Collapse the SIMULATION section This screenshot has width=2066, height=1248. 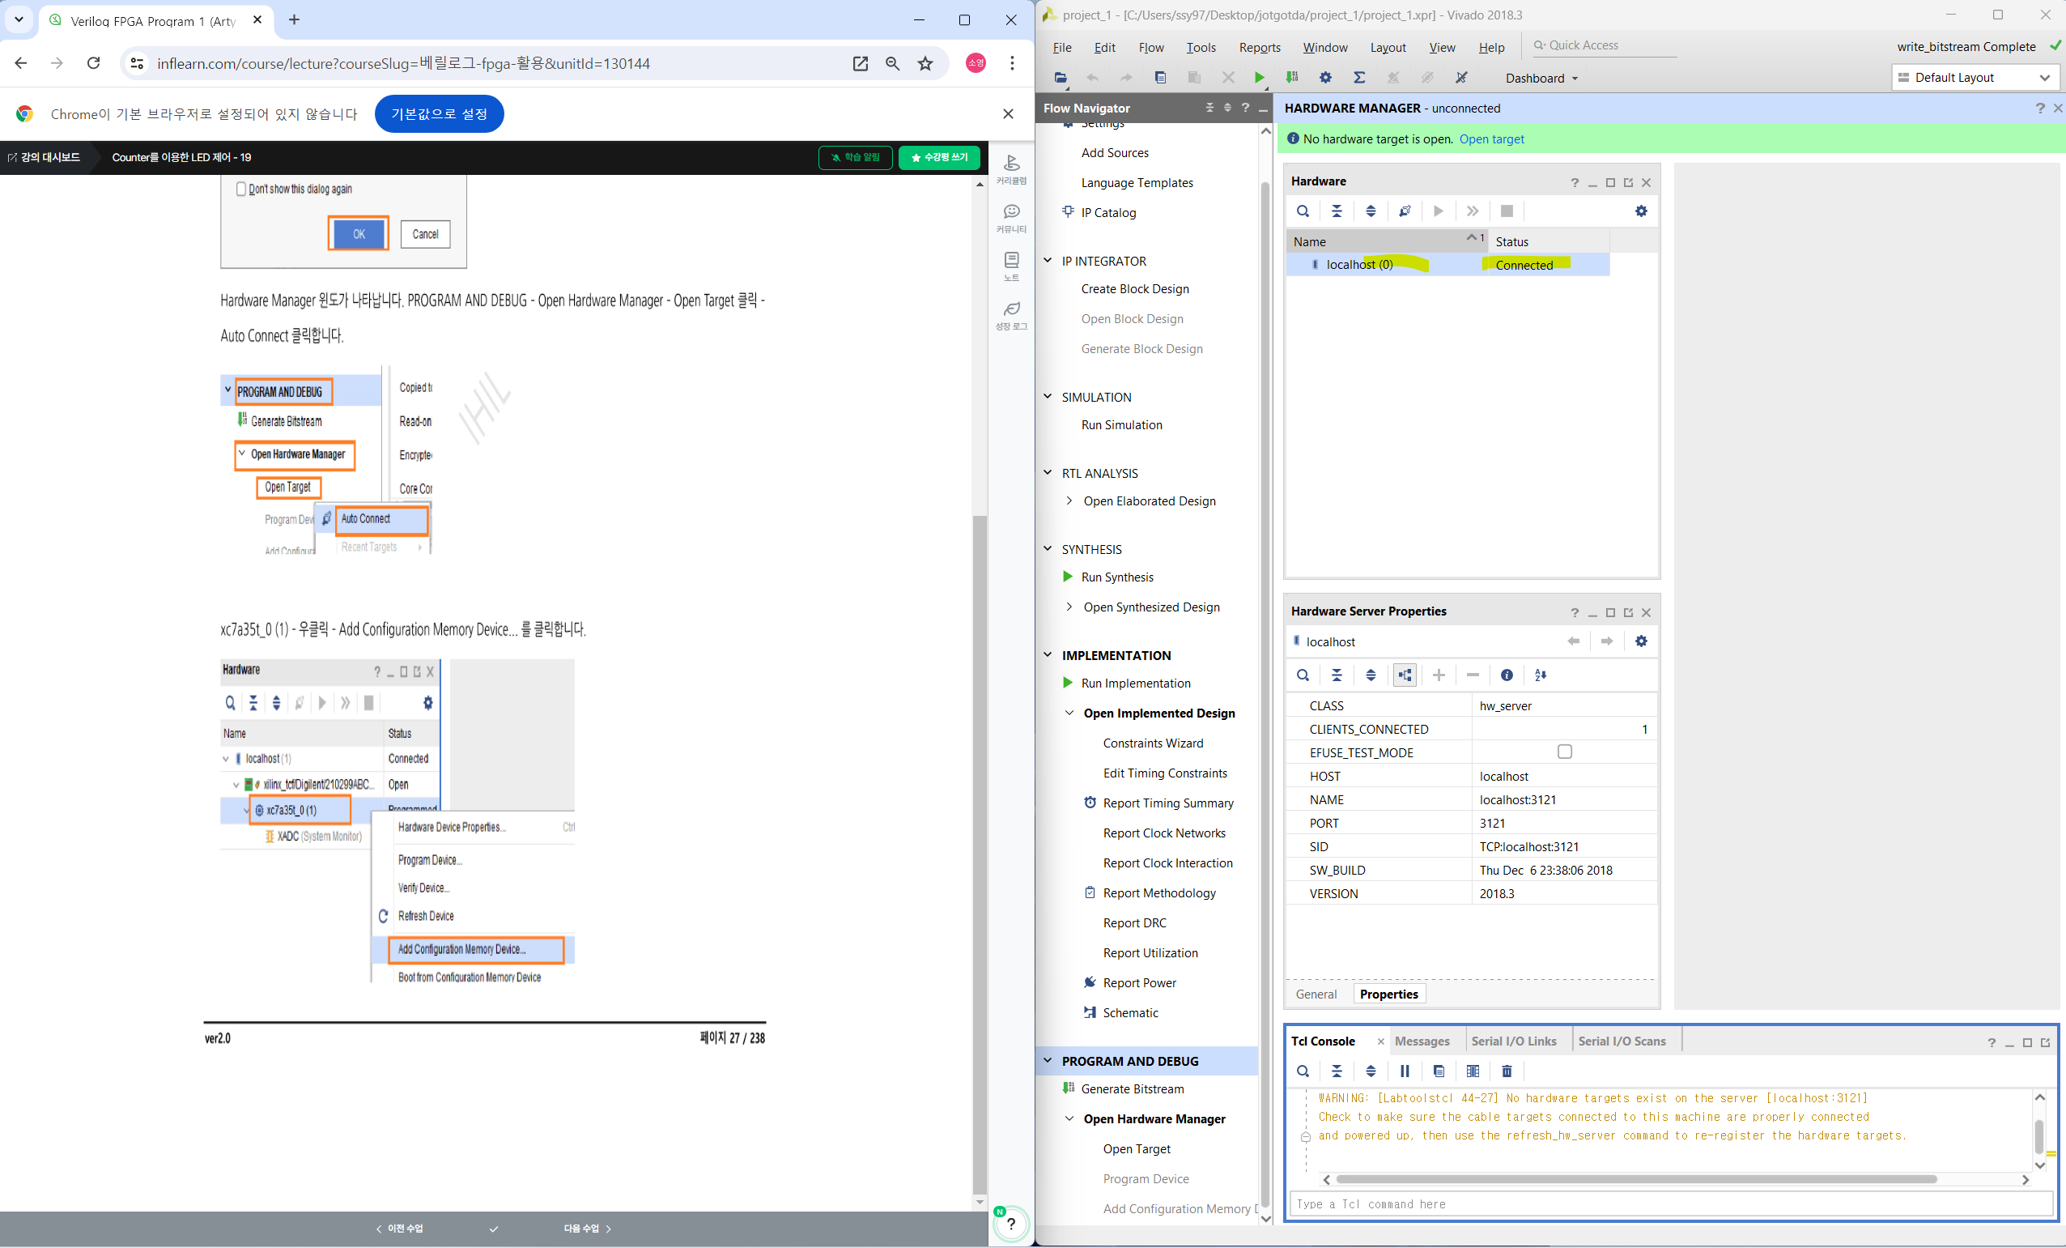pos(1048,397)
